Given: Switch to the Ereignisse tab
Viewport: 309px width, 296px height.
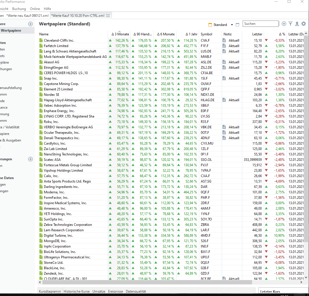Looking at the screenshot, I should click(115, 291).
